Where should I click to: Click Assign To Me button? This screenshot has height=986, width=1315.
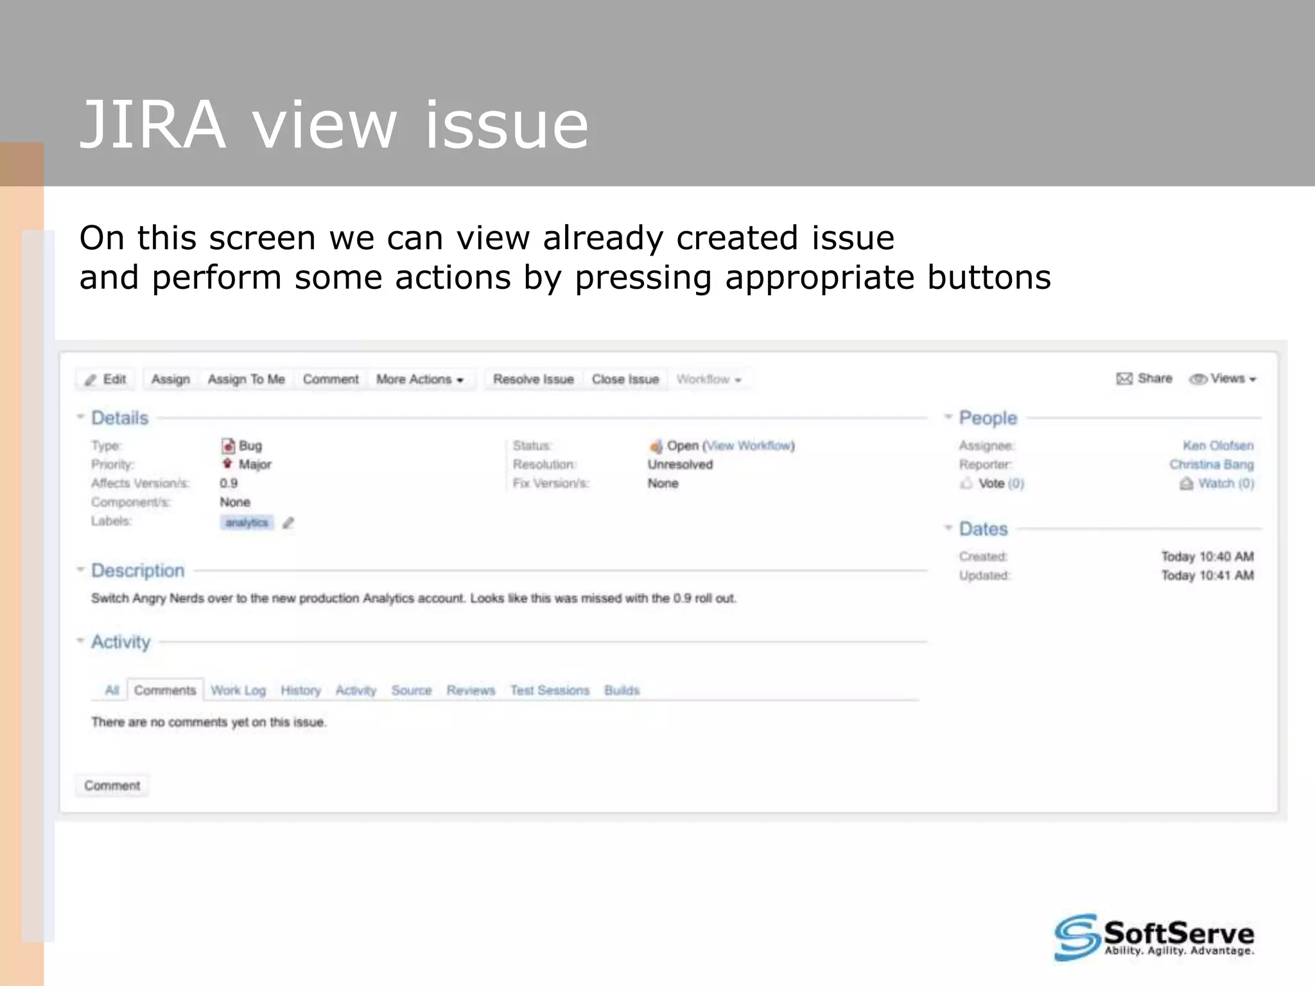246,379
